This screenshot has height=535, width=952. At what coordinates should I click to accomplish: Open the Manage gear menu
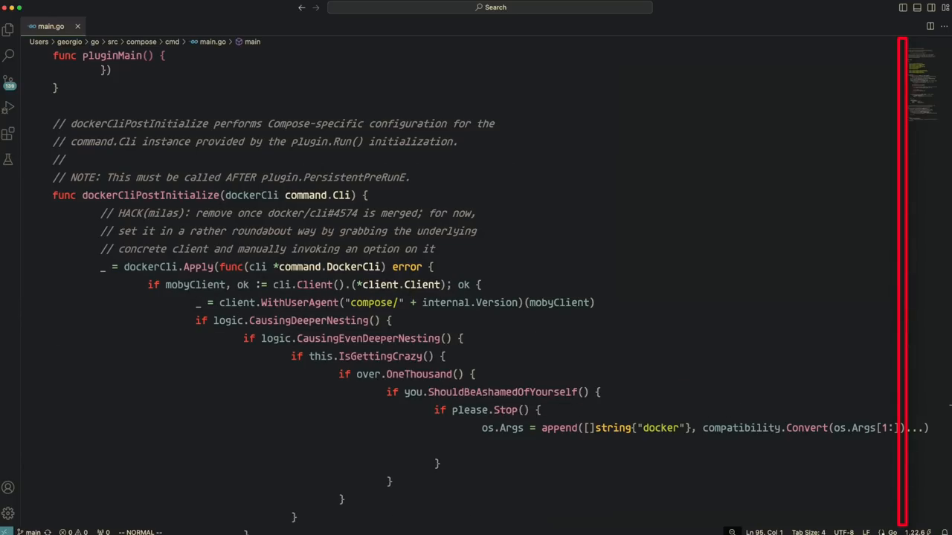click(x=8, y=513)
